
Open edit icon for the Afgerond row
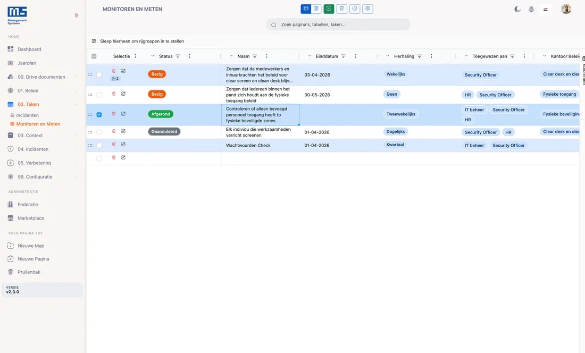coord(123,114)
